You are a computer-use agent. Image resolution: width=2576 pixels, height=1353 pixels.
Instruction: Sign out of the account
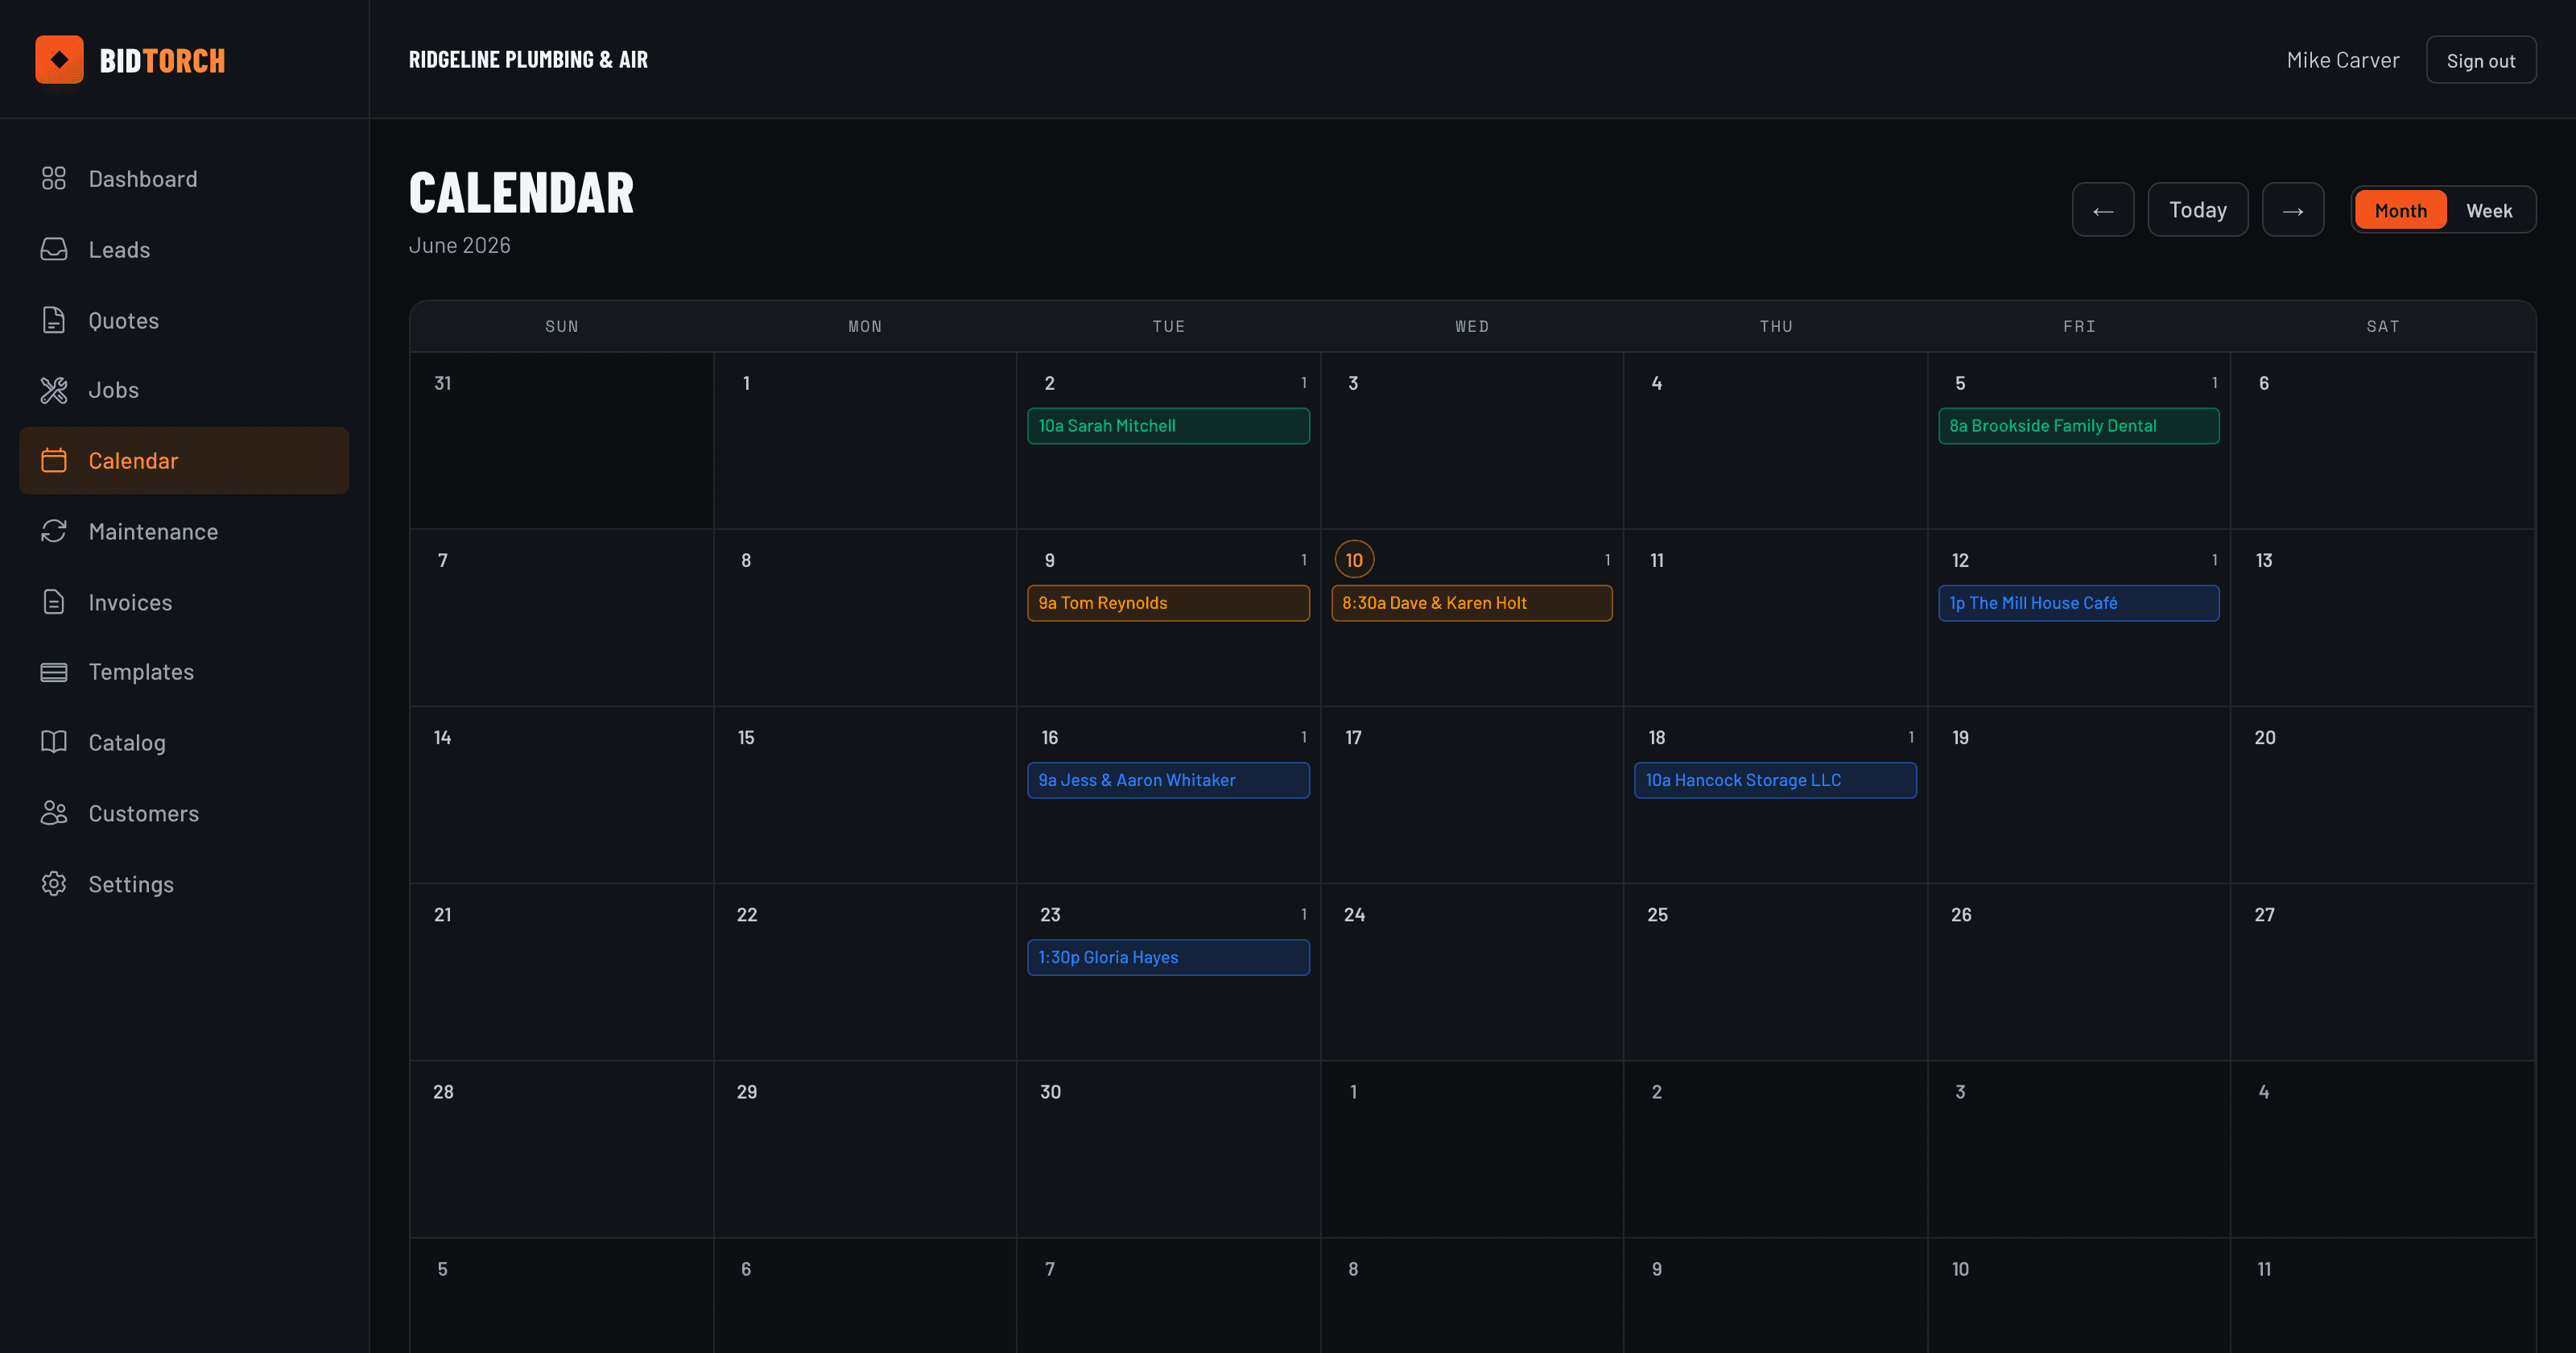tap(2481, 60)
